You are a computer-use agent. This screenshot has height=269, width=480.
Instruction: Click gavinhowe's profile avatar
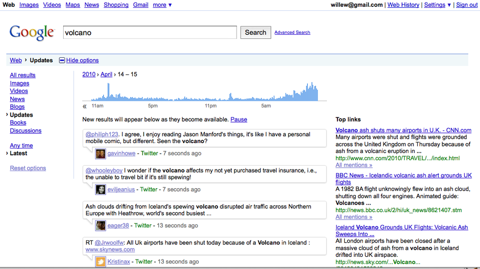point(100,153)
